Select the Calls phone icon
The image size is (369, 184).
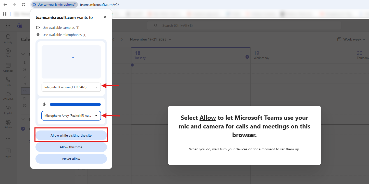8,81
